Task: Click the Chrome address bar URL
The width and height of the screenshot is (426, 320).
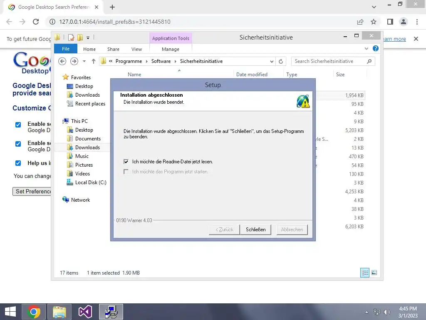Action: (x=115, y=22)
